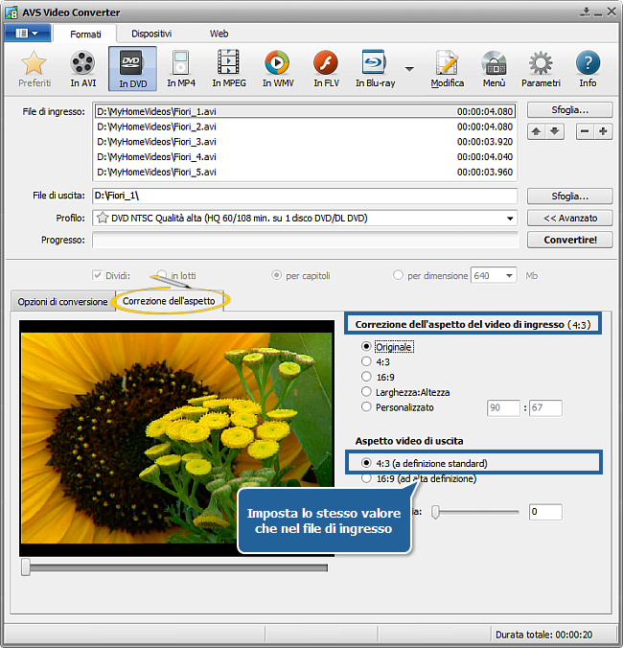Expand more formats arrow after Blu-ray
Screen dimensions: 623x648
tap(409, 69)
